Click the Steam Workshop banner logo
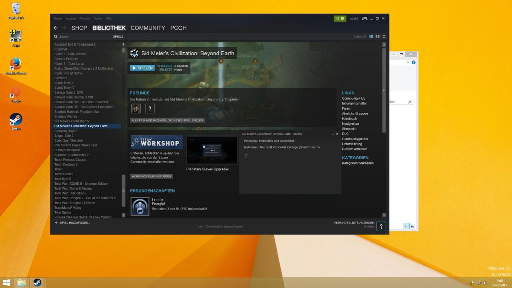 pyautogui.click(x=156, y=142)
